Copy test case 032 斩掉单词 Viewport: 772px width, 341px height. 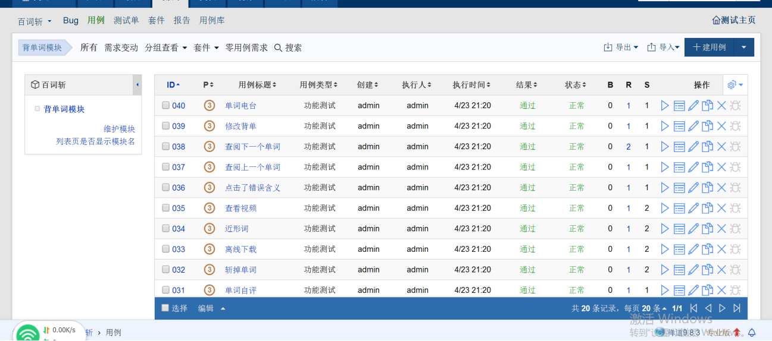point(707,270)
